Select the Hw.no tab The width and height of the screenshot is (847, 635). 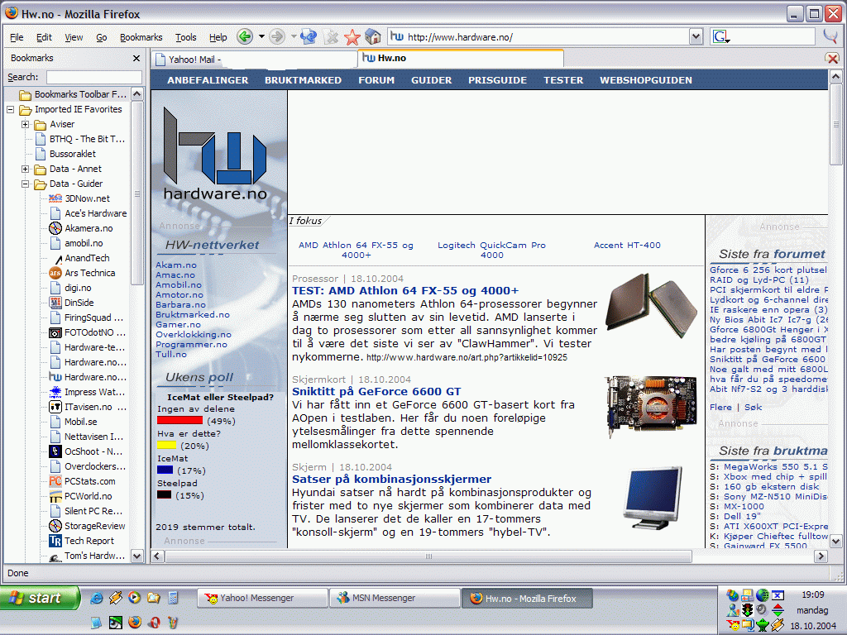tap(460, 59)
